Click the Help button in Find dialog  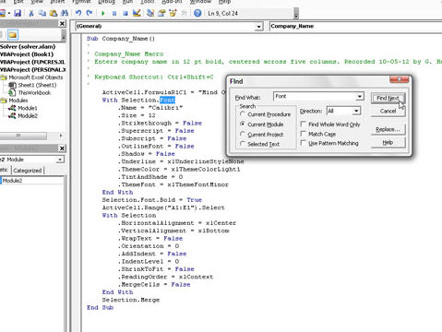[x=388, y=143]
